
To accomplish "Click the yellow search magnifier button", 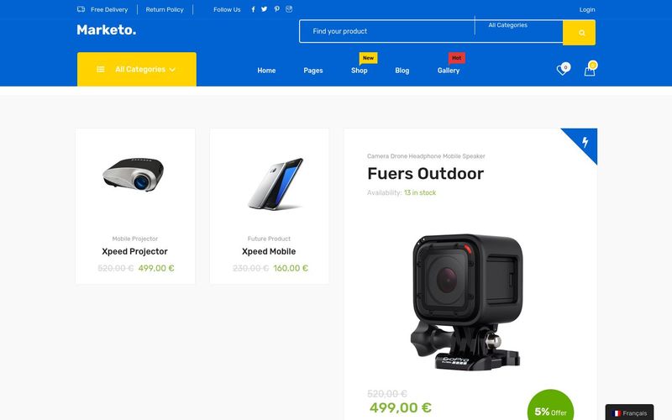I will pos(579,33).
